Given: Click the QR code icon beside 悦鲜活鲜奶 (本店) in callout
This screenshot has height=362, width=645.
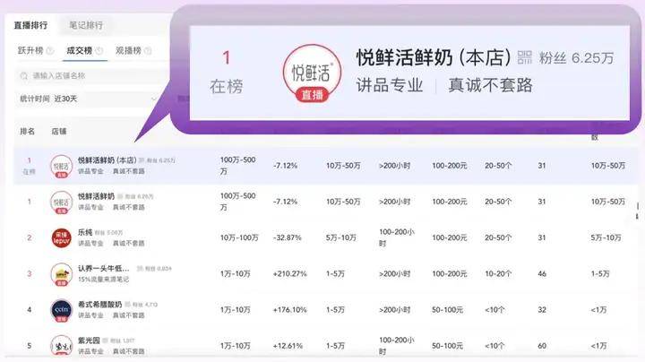Looking at the screenshot, I should point(525,57).
